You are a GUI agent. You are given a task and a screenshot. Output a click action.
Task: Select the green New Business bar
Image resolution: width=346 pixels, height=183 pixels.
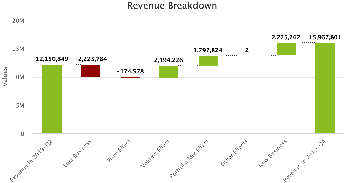[x=286, y=49]
